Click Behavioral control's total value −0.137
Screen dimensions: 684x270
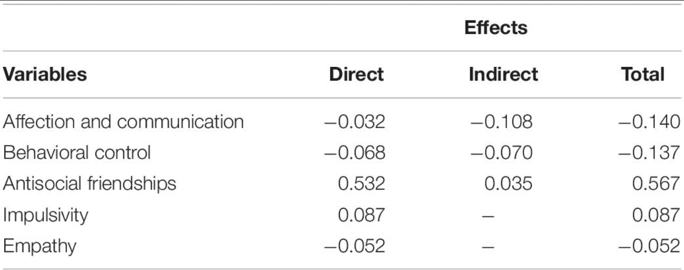pyautogui.click(x=649, y=153)
